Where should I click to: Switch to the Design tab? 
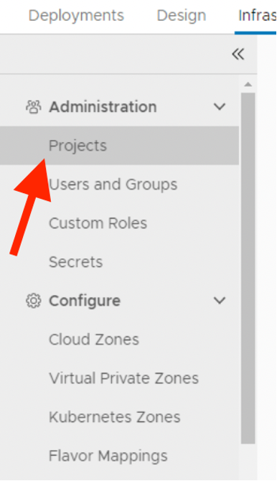point(182,15)
